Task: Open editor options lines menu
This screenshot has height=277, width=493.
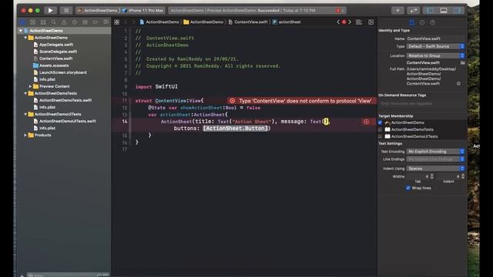Action: (359, 22)
